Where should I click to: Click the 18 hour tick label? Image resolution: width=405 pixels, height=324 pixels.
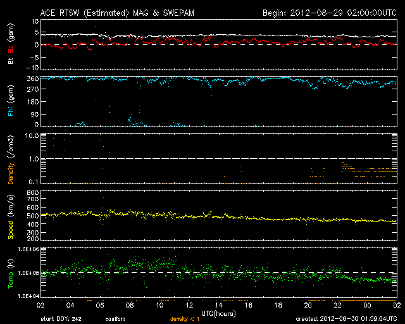click(278, 305)
